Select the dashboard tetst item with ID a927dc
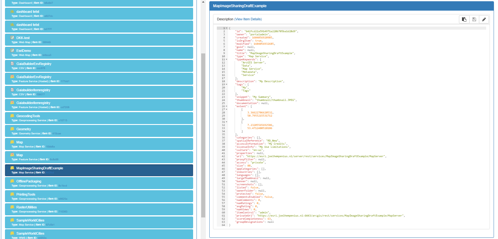The image size is (498, 239). pyautogui.click(x=99, y=13)
